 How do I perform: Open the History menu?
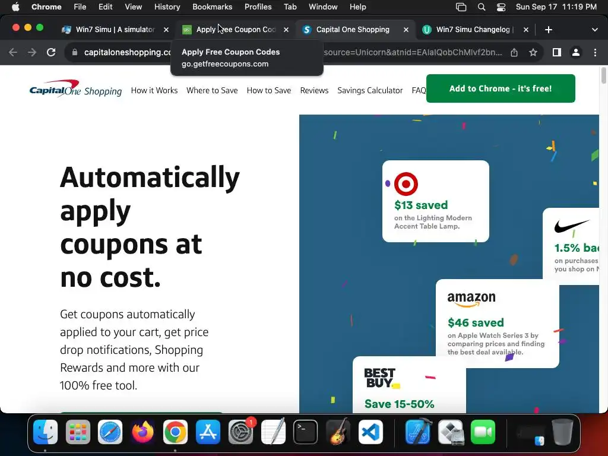(x=167, y=7)
